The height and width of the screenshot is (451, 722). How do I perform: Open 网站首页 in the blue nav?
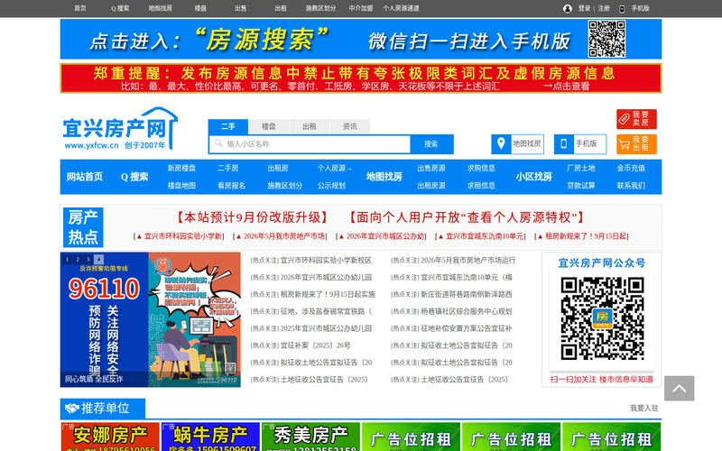85,177
